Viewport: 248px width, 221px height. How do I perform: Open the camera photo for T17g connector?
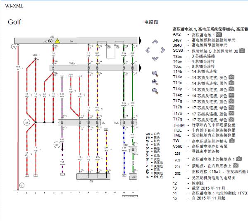[x=231, y=101]
